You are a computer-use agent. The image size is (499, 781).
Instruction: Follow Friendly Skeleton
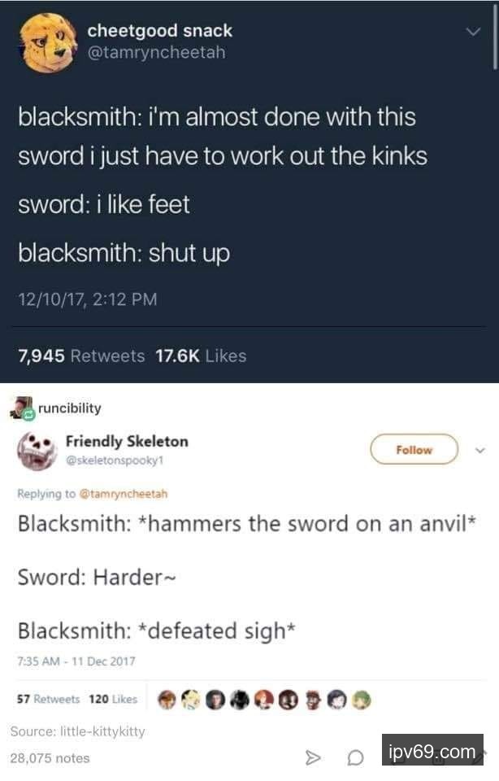414,449
